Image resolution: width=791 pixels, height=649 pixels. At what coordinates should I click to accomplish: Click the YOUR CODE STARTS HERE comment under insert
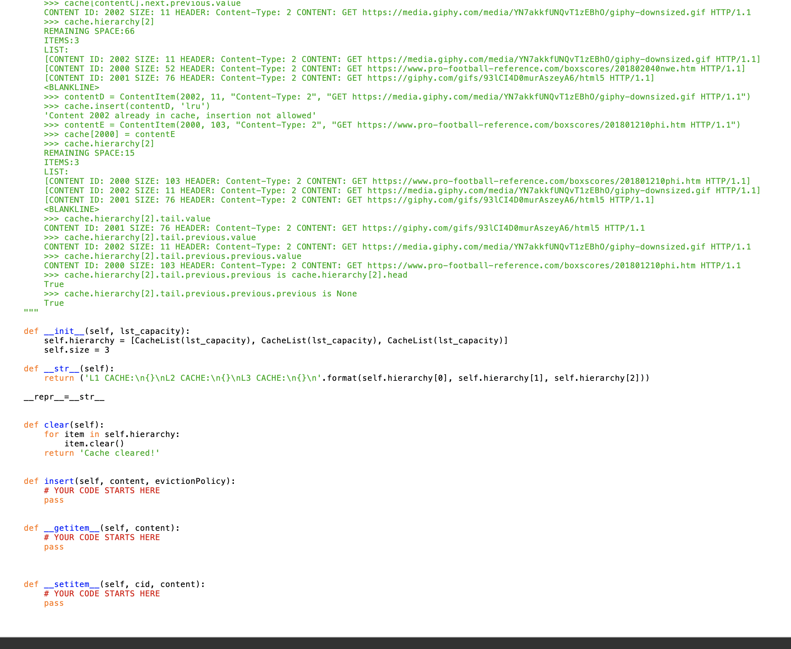coord(102,490)
